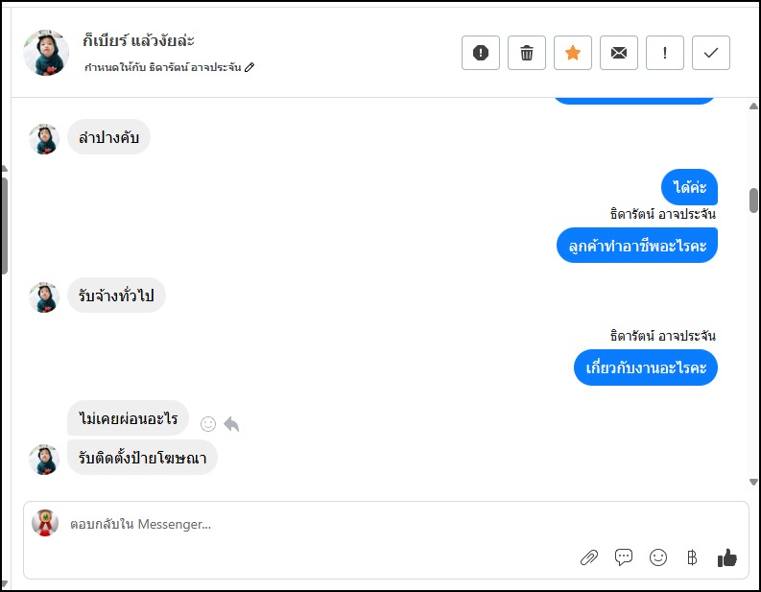
Task: Mark conversation unread with envelope icon
Action: point(619,53)
